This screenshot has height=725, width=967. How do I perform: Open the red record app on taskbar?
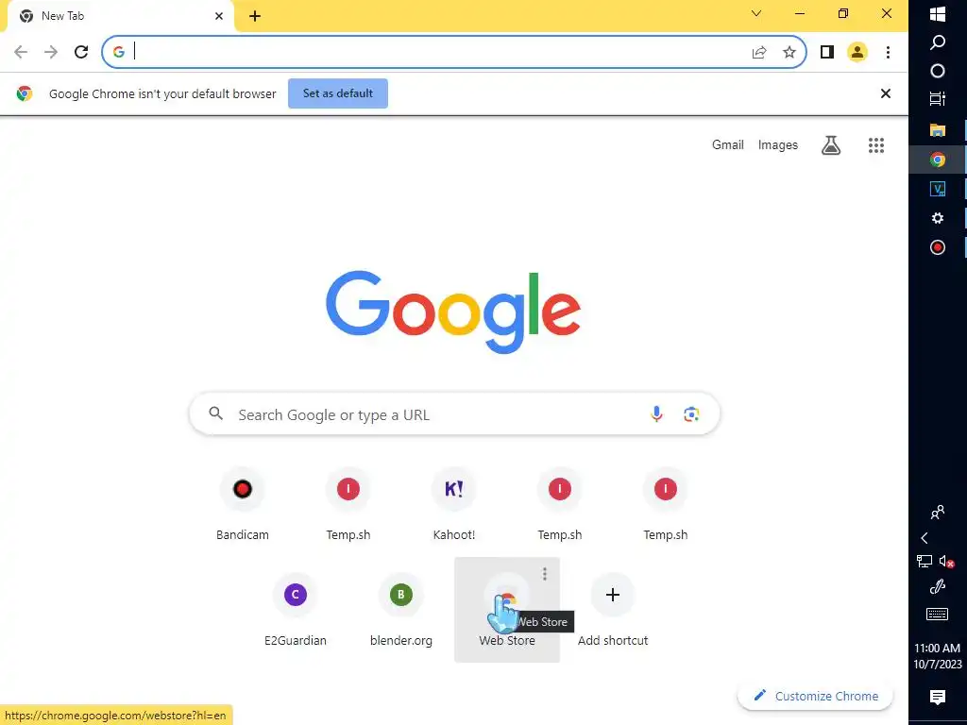[x=938, y=248]
